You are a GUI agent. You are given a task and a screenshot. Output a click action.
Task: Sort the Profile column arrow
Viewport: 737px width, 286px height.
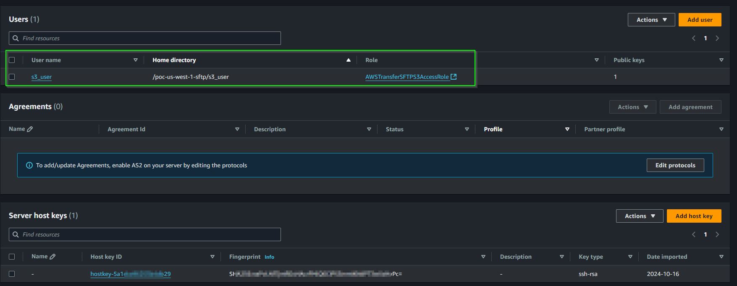(567, 129)
